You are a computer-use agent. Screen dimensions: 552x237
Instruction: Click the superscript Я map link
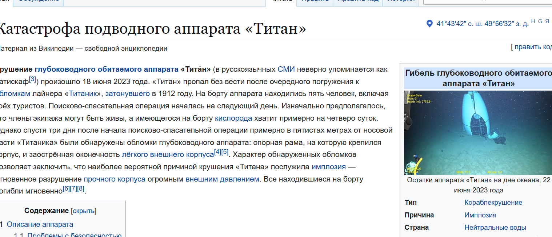click(x=547, y=21)
